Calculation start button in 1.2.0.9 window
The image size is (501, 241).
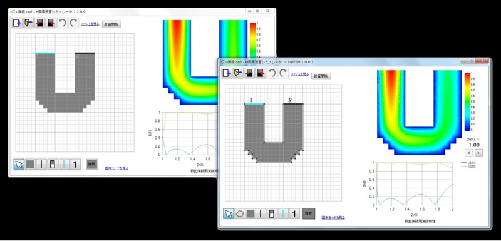tap(112, 24)
